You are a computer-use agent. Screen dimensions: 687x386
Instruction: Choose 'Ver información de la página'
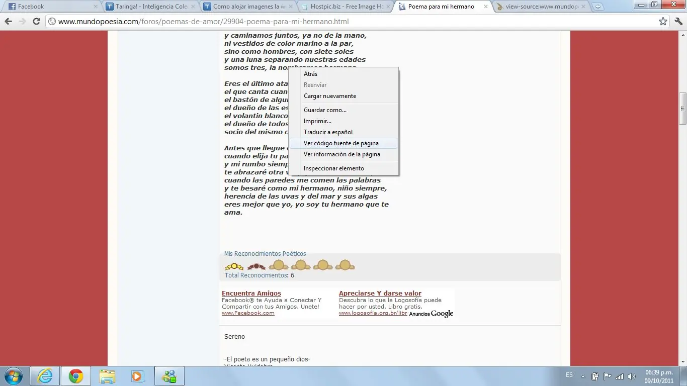tap(343, 154)
